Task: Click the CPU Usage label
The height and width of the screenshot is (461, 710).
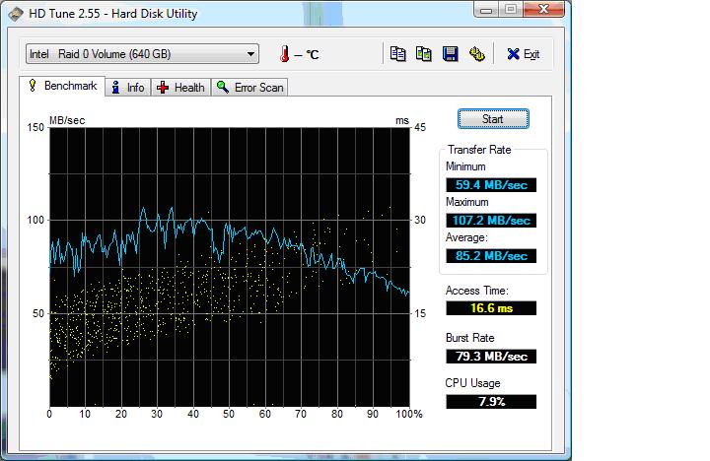Action: point(472,383)
